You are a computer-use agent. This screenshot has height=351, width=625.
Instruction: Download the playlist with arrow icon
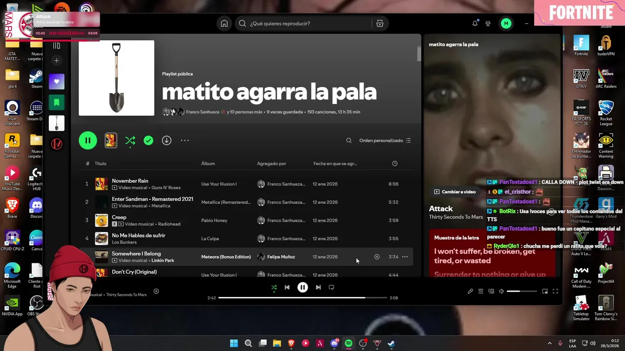point(167,140)
